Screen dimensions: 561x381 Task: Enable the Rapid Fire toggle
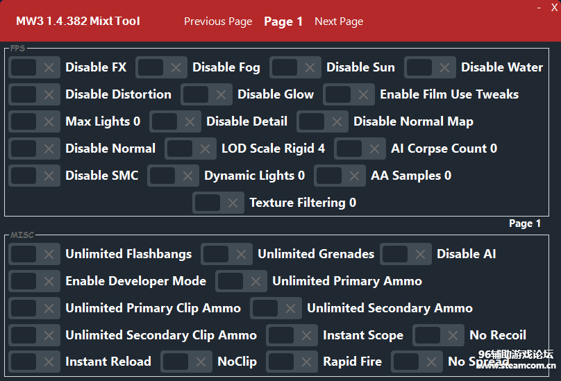point(292,362)
